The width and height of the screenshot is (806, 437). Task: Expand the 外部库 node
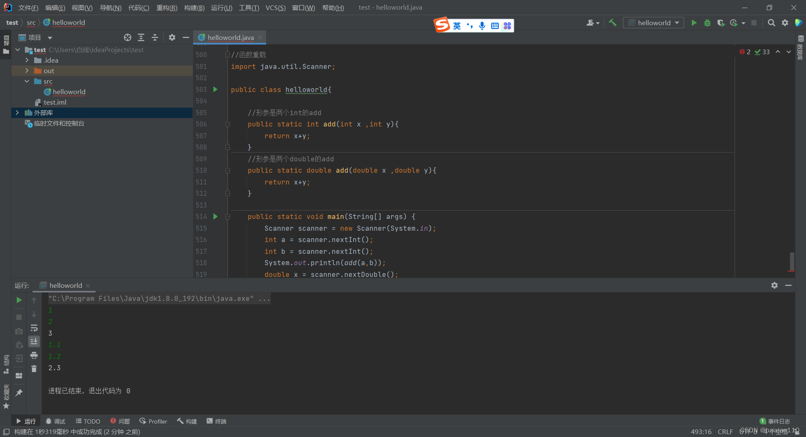[x=18, y=113]
